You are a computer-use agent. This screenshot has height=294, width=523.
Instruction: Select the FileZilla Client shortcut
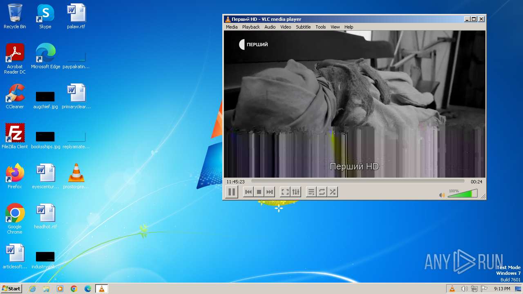click(15, 136)
